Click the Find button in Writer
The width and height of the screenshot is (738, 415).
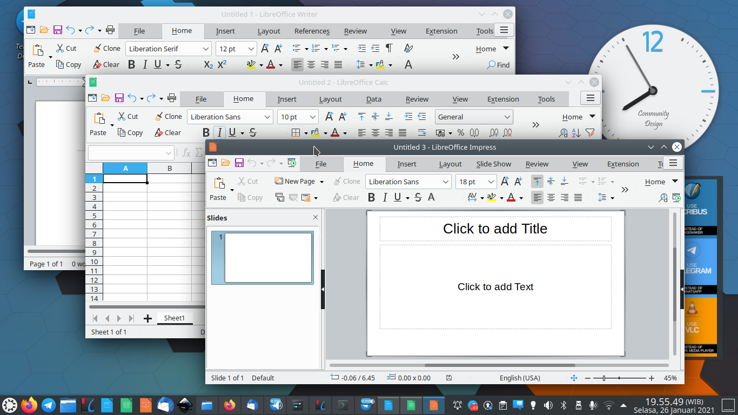click(x=498, y=65)
